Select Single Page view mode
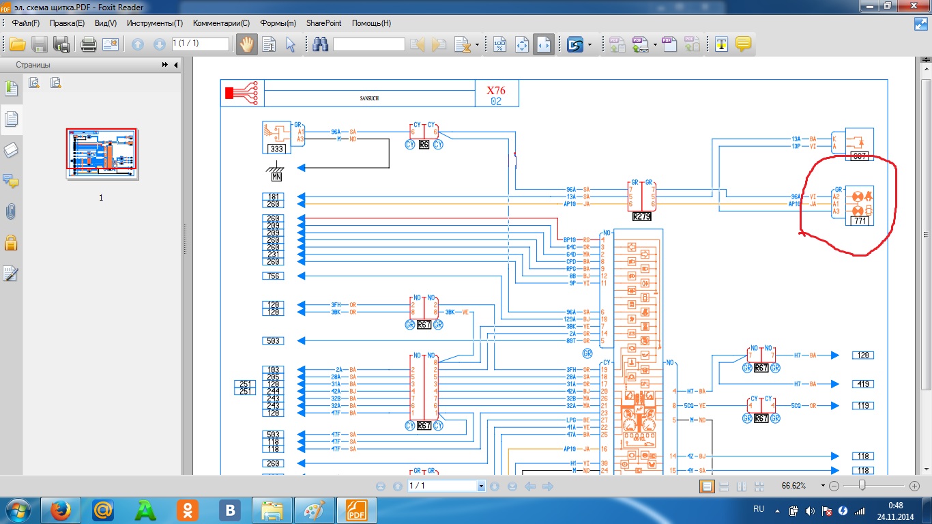Image resolution: width=932 pixels, height=524 pixels. click(x=708, y=486)
